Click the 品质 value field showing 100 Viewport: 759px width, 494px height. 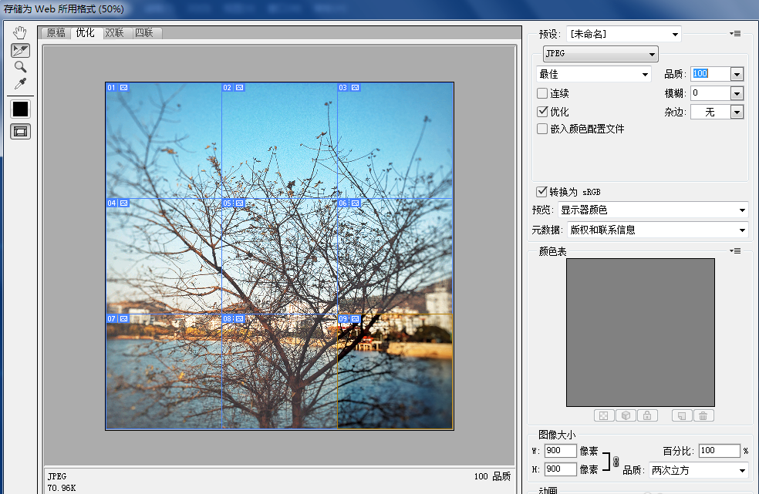[710, 73]
